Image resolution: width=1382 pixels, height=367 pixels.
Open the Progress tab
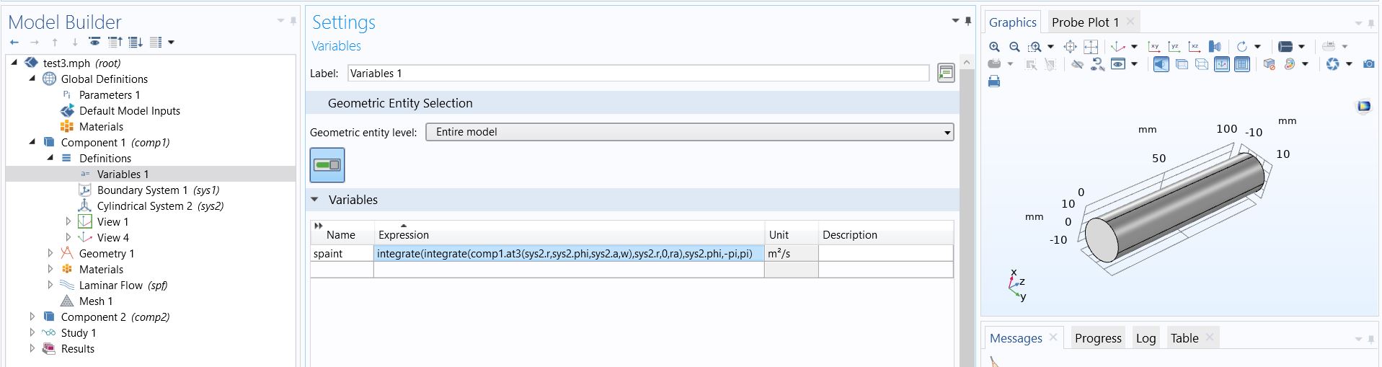(x=1097, y=338)
